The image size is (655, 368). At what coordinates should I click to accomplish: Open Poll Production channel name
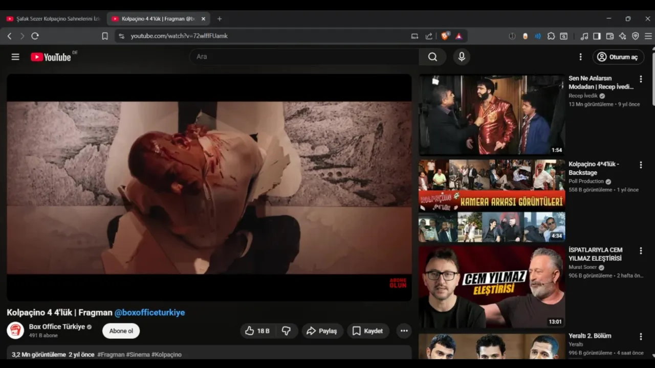click(x=586, y=181)
